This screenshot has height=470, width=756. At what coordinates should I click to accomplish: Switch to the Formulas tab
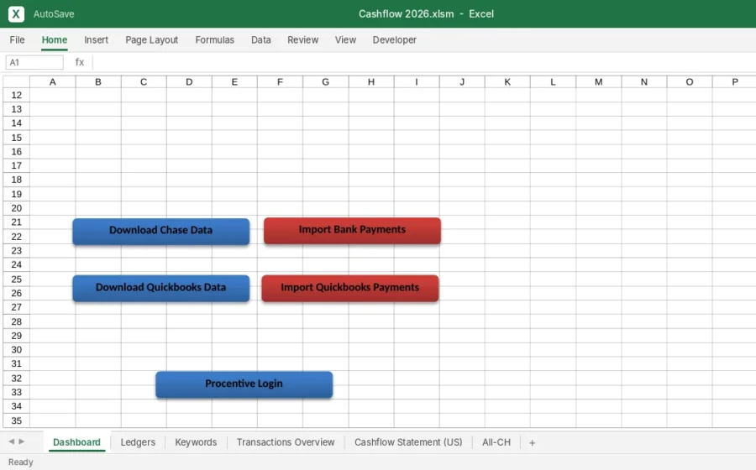pos(214,40)
